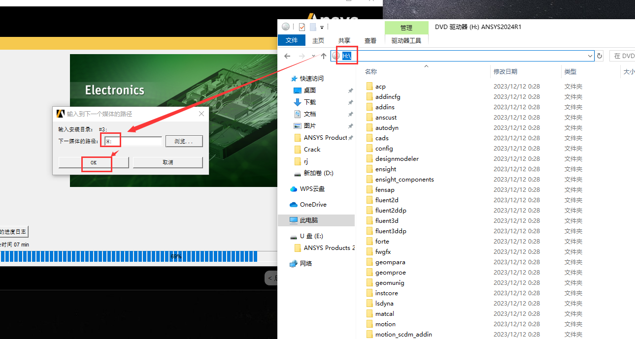Click the forte folder icon
The height and width of the screenshot is (339, 635).
pyautogui.click(x=370, y=242)
